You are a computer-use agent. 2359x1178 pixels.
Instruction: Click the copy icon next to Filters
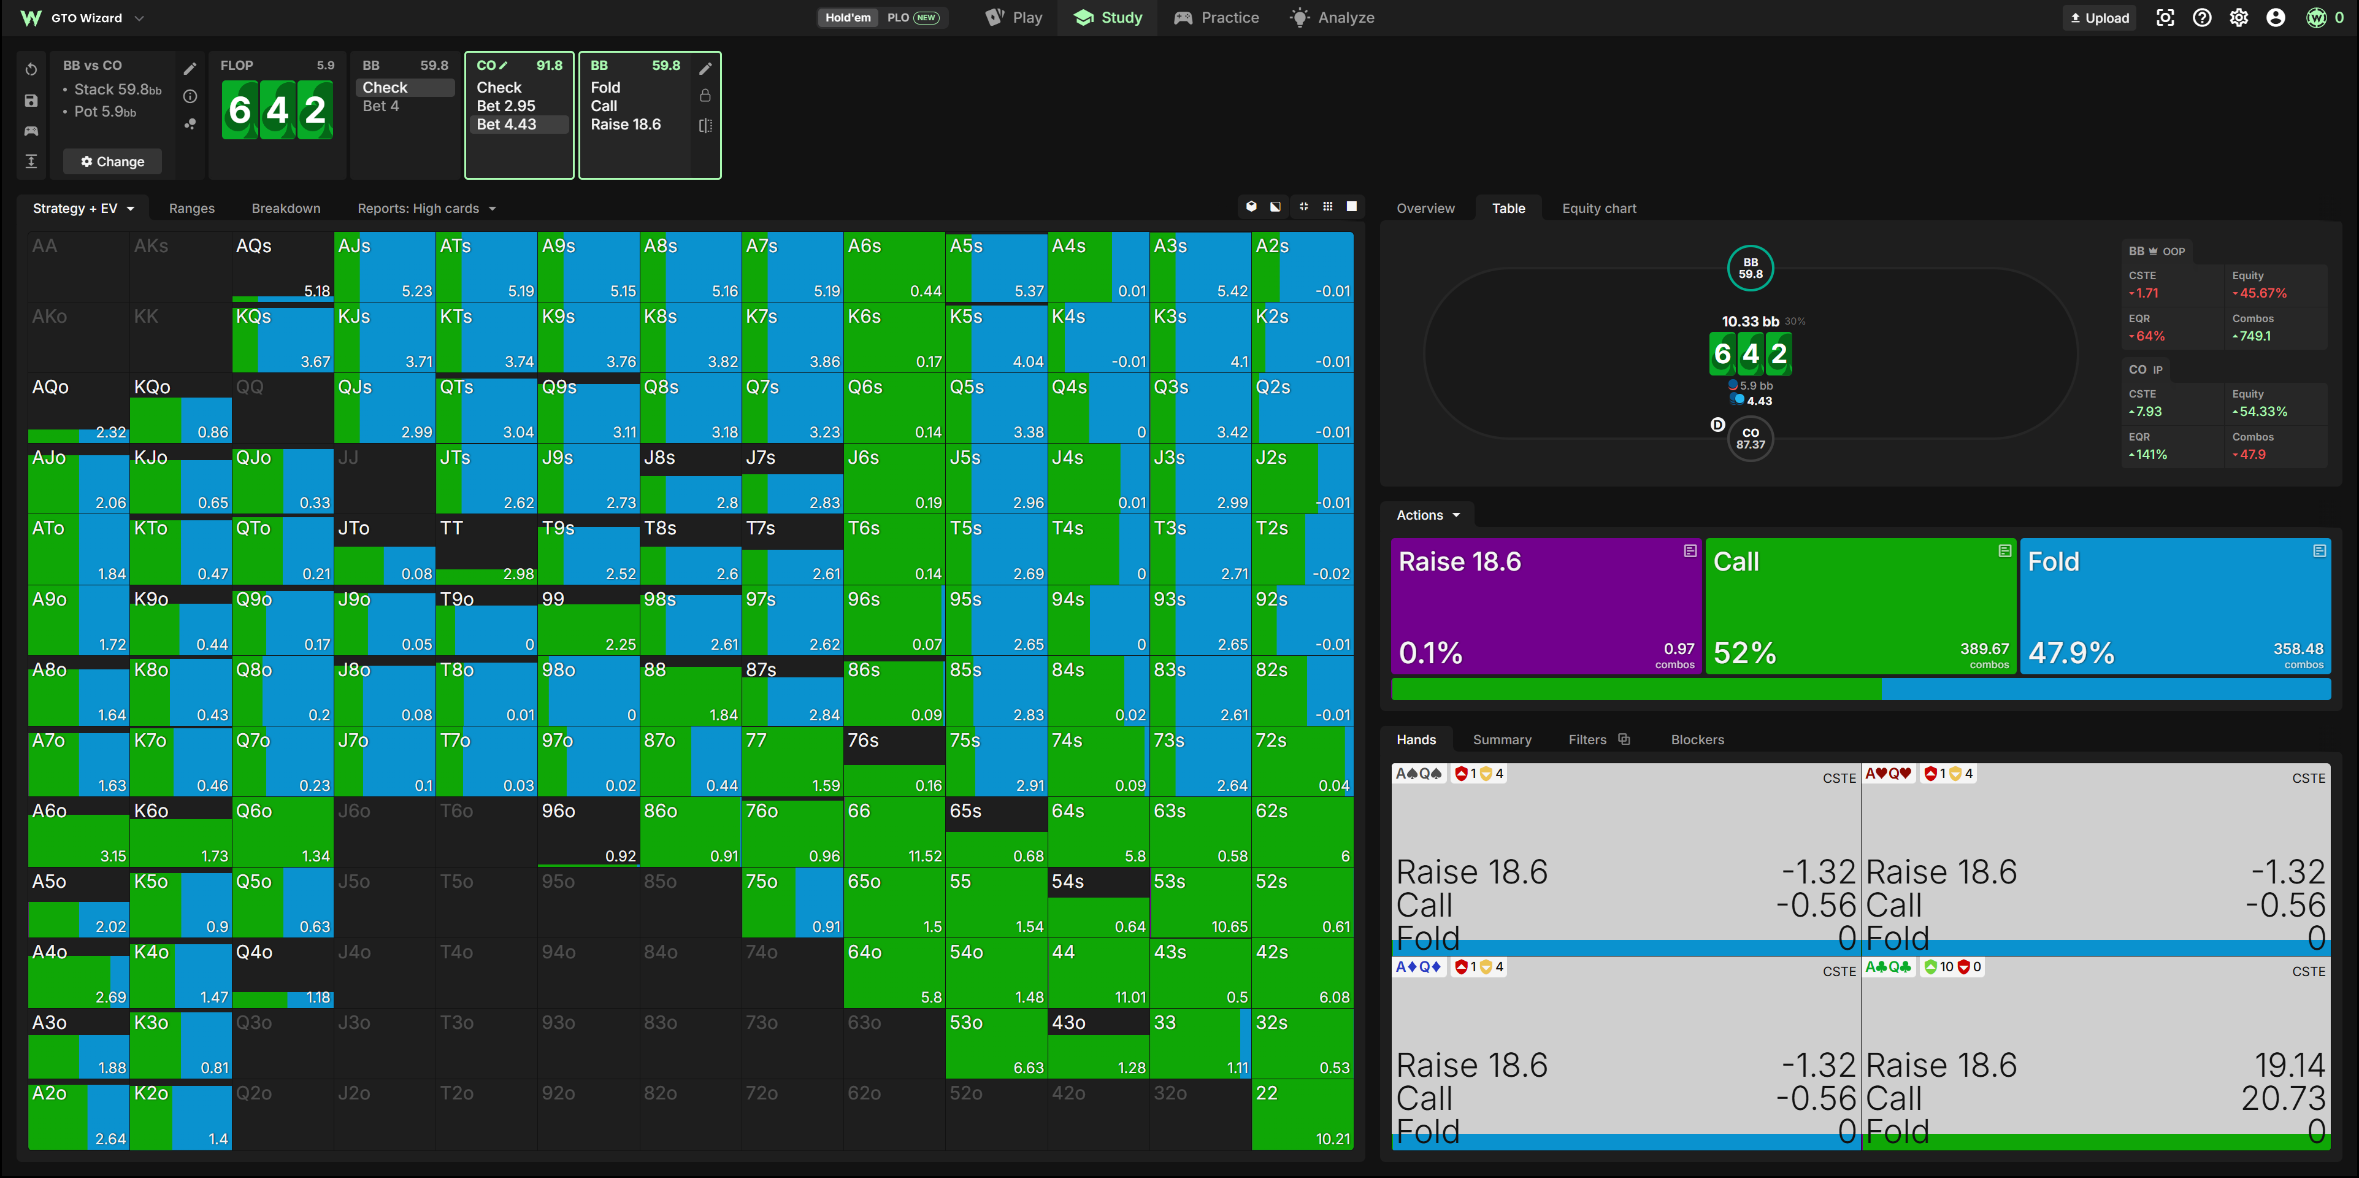click(x=1624, y=739)
